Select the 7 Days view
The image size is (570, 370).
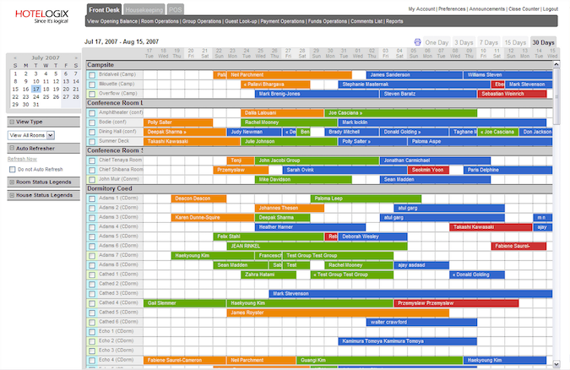click(488, 42)
